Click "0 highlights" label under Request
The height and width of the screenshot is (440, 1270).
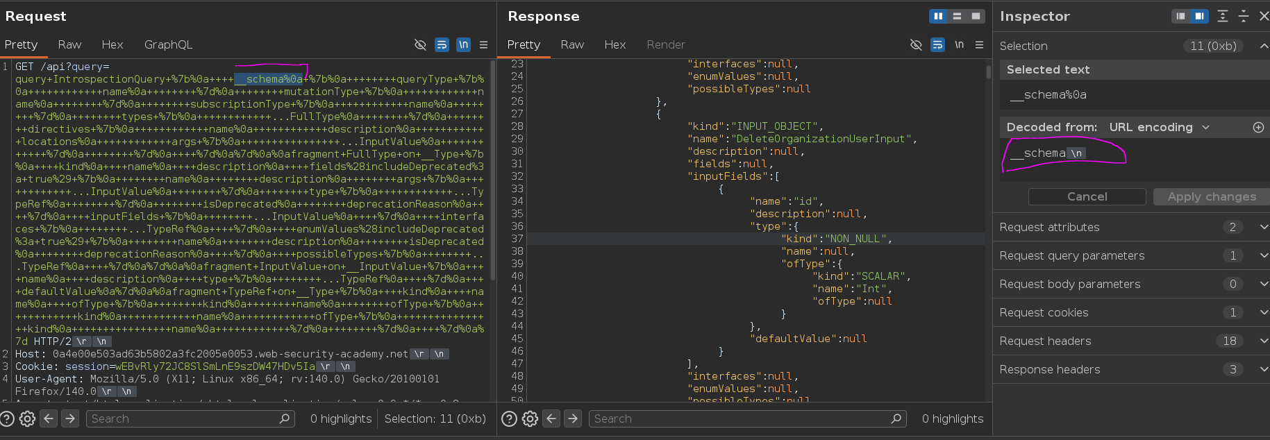[341, 418]
